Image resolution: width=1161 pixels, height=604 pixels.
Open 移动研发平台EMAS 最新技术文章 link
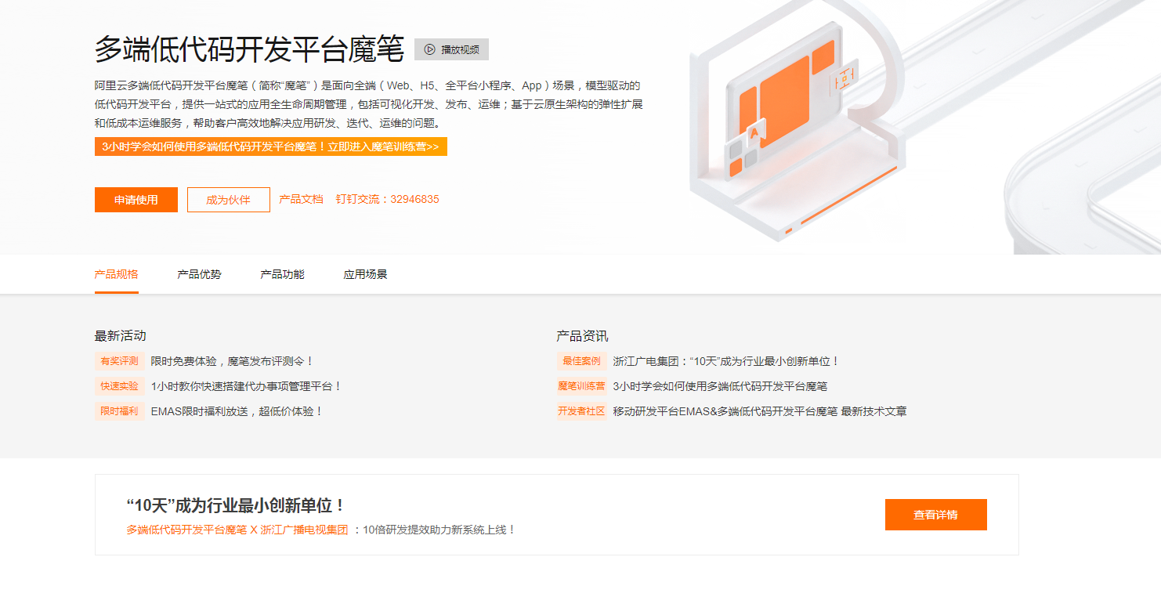coord(760,411)
